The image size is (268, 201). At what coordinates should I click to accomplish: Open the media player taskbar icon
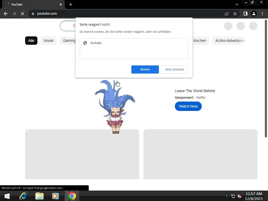55,196
